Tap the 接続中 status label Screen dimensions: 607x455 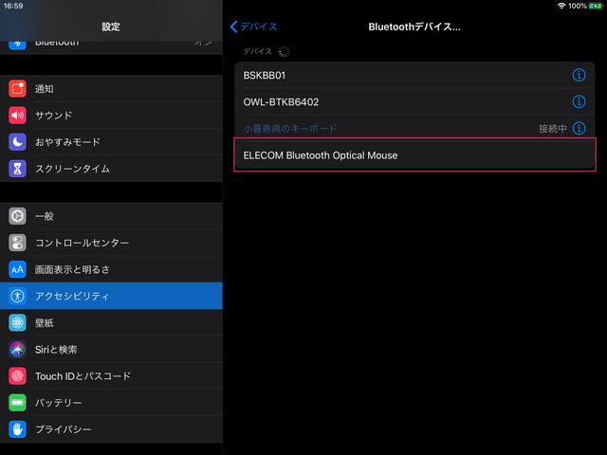point(553,129)
